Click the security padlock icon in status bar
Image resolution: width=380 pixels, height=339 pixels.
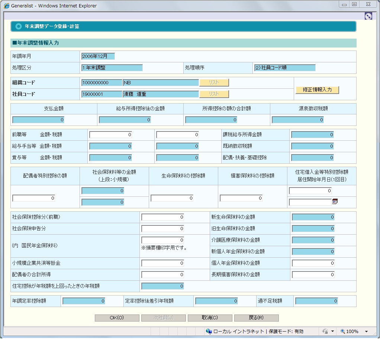[325, 331]
